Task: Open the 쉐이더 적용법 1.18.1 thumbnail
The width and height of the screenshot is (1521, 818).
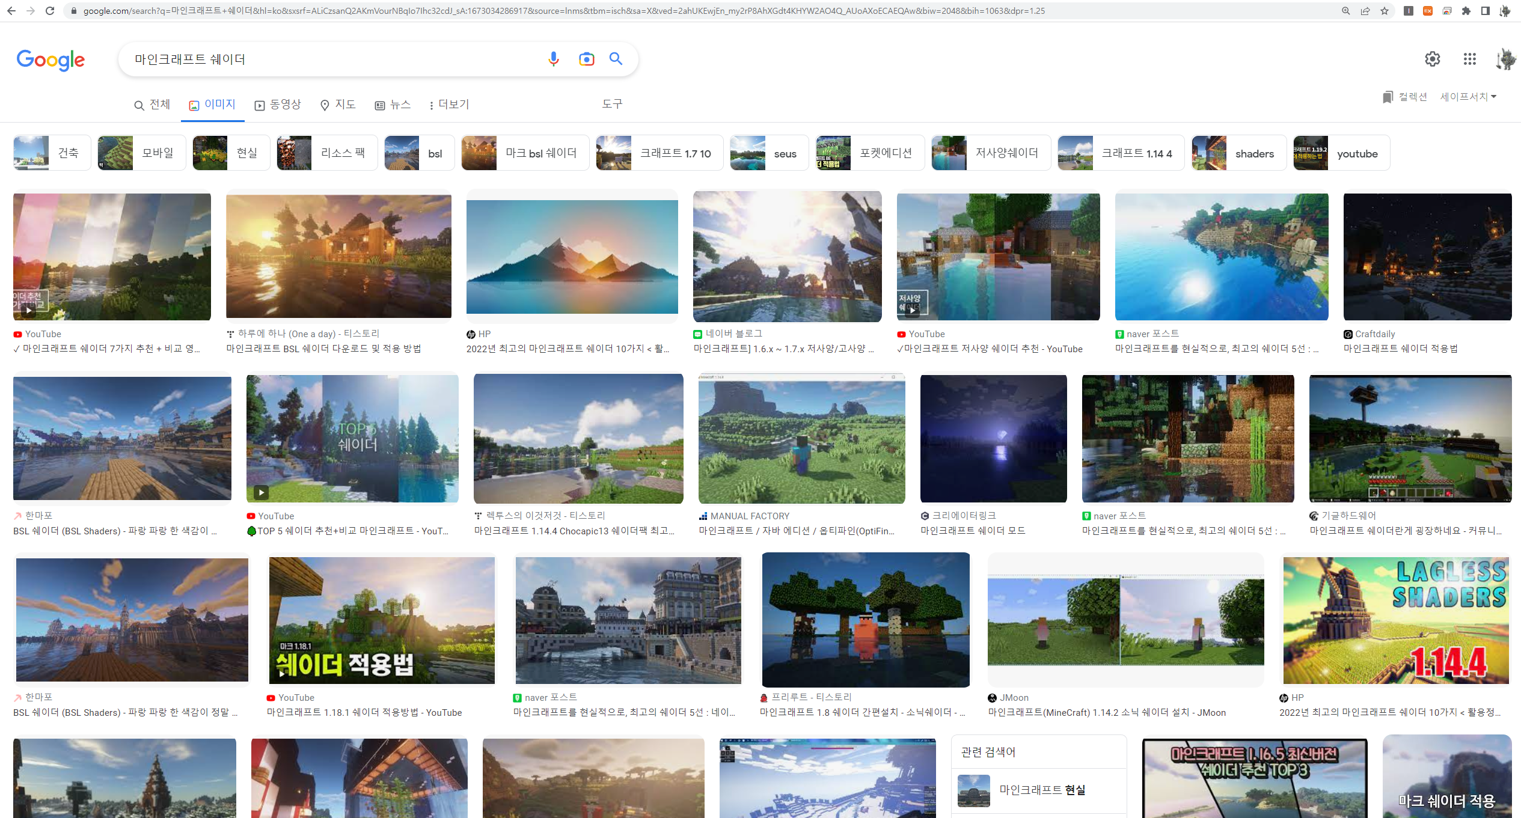Action: [382, 620]
